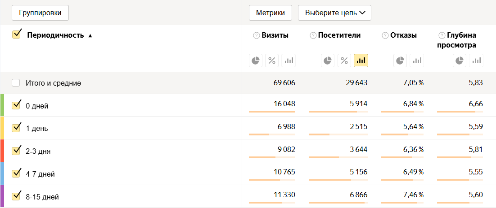
Task: Click percent icon under Визиты column
Action: pyautogui.click(x=272, y=61)
